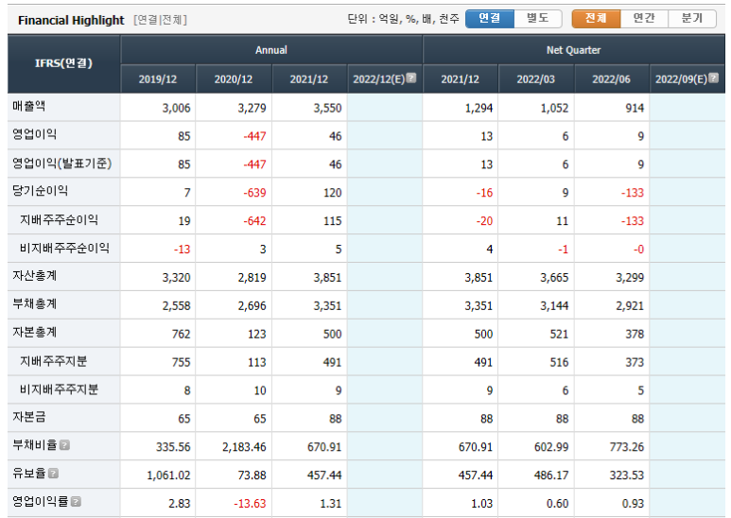Screen dimensions: 731x518
Task: Click the 3,006 sales value for 2019/12
Action: click(176, 108)
